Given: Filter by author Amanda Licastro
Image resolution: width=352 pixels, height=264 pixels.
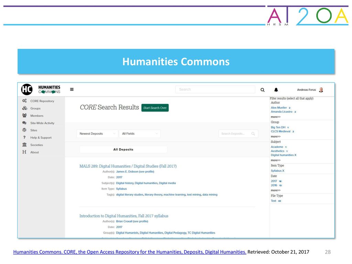Looking at the screenshot, I should coord(282,112).
